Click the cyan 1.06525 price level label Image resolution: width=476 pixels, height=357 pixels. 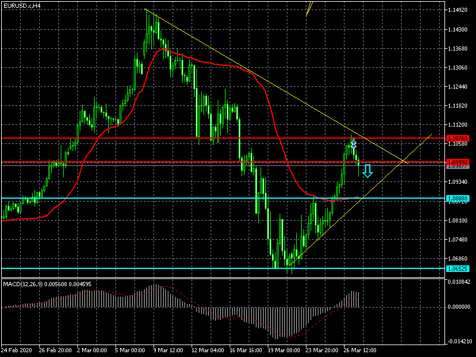coord(458,269)
